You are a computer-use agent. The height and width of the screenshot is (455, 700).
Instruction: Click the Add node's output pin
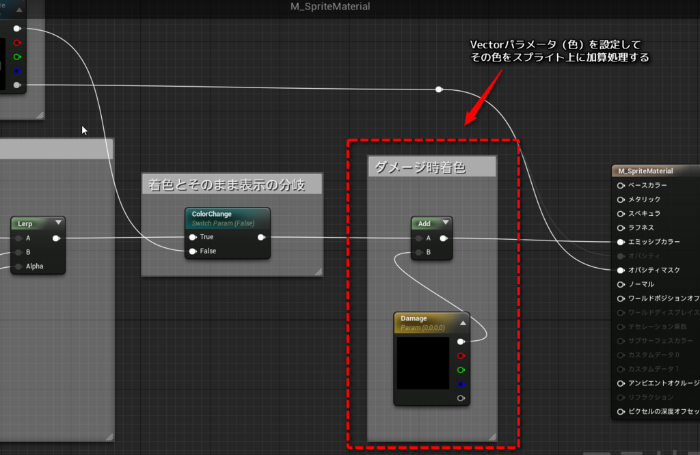443,238
